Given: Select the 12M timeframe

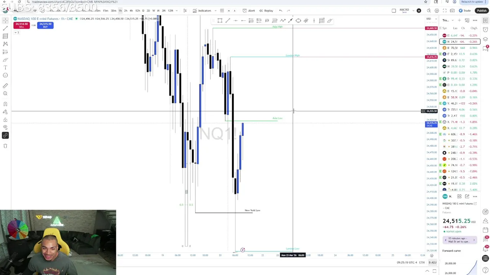Looking at the screenshot, I should coord(170,11).
